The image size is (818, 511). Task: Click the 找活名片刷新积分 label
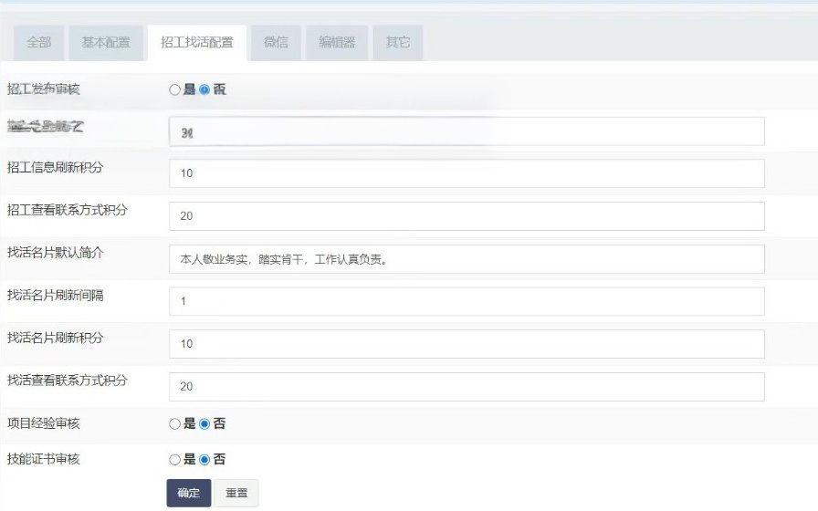point(56,338)
